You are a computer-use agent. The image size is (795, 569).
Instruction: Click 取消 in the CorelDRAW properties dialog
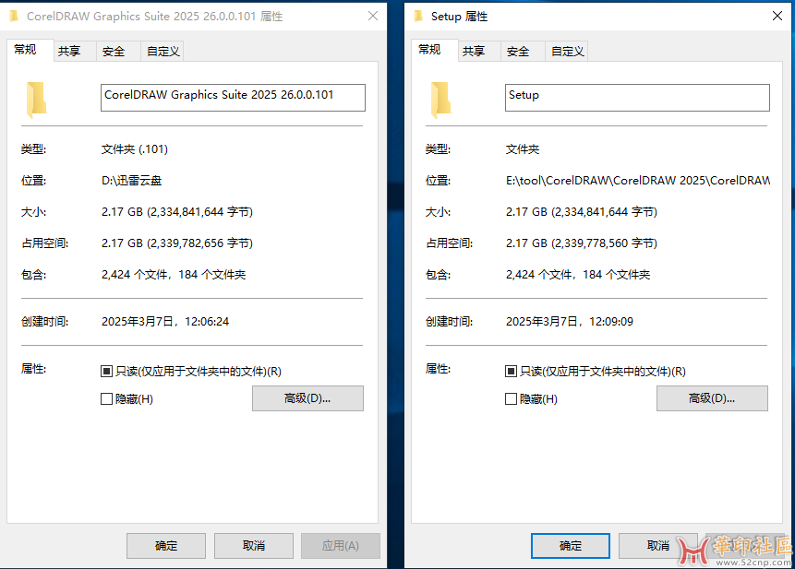254,546
